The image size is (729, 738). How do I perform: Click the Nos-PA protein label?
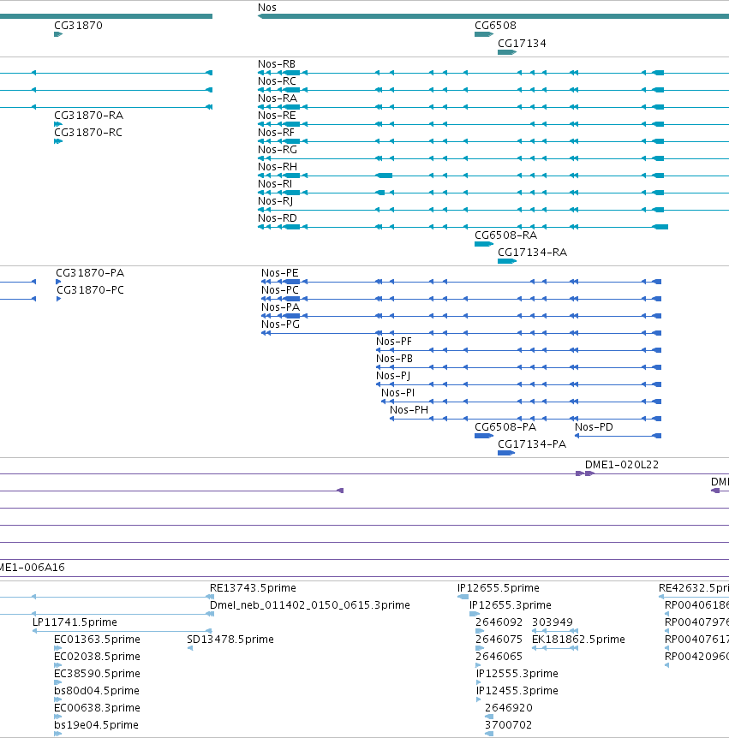(280, 307)
